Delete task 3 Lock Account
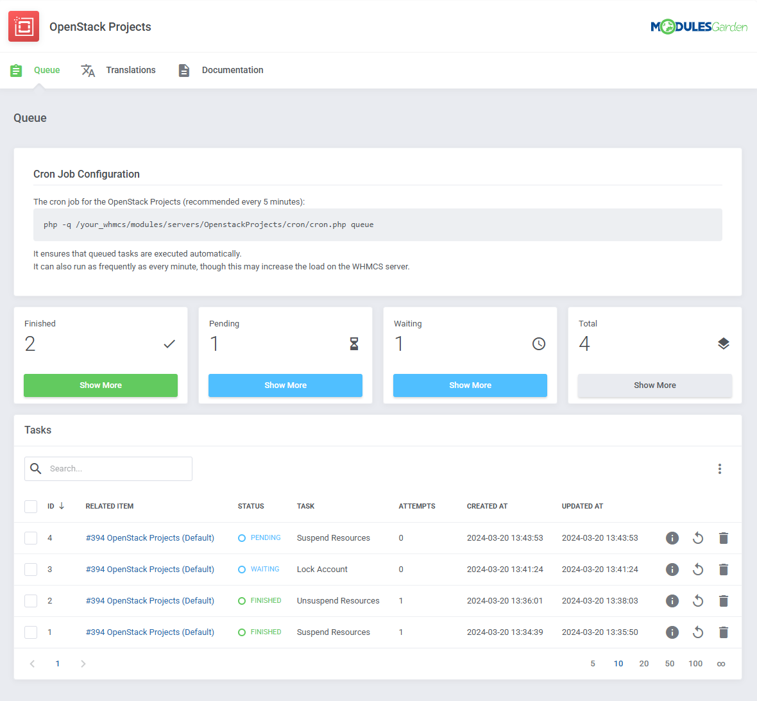The height and width of the screenshot is (701, 757). click(723, 569)
